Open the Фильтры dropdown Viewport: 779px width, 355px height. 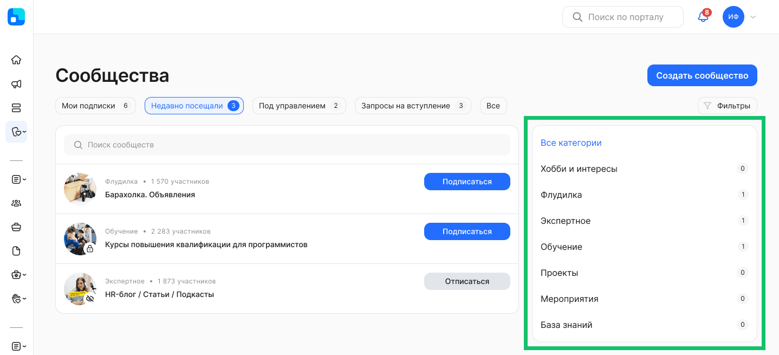pos(727,106)
